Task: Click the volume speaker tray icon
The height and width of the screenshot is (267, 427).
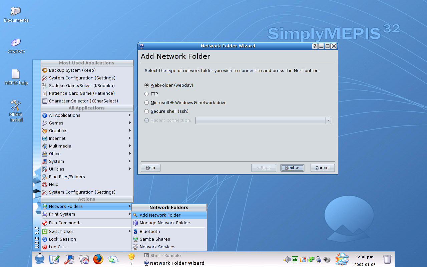Action: [287, 259]
